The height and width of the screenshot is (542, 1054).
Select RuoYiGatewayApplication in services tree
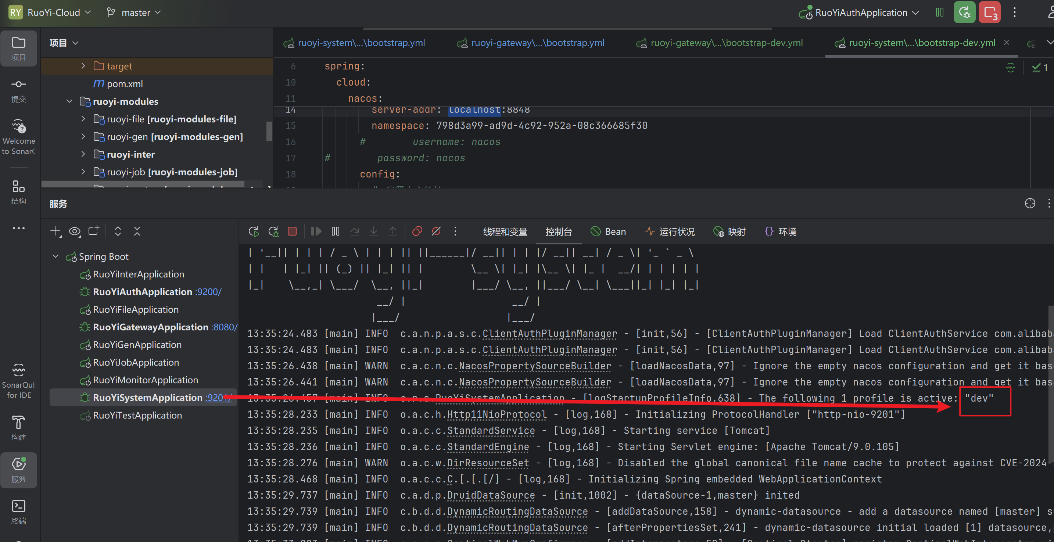150,327
